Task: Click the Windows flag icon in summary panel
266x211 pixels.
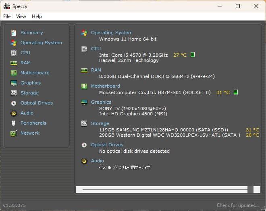Action: [84, 33]
